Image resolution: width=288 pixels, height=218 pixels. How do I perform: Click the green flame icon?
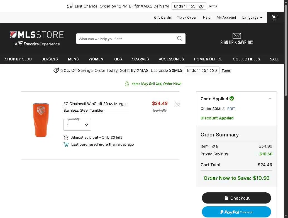pos(126,84)
